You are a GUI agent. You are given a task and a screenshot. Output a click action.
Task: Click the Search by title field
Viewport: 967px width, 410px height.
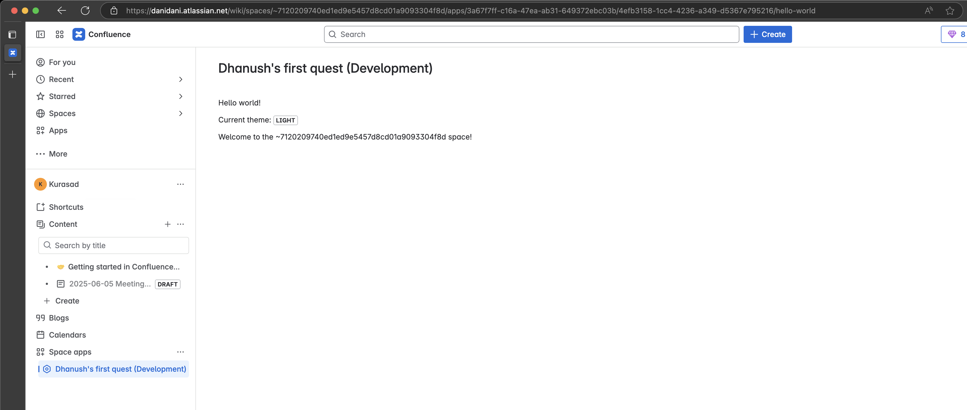point(113,245)
